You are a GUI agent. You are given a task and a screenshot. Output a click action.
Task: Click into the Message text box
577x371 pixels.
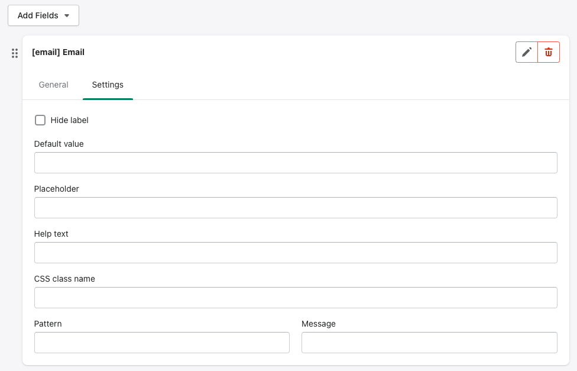pos(429,343)
